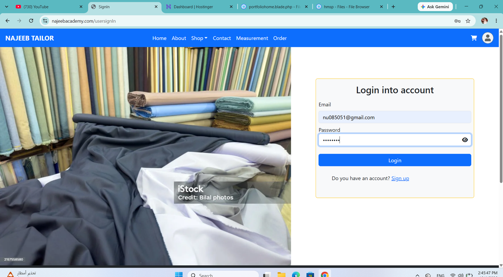
Task: Open the Order page
Action: [x=280, y=38]
